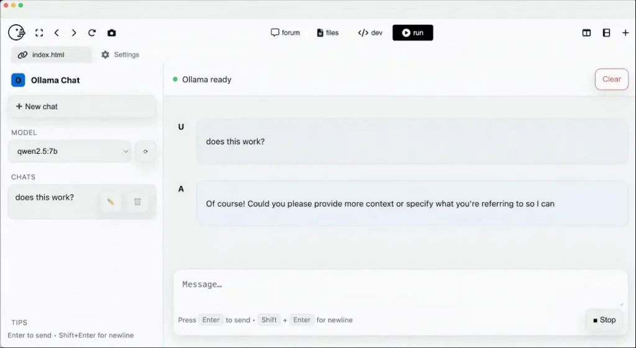636x348 pixels.
Task: Select the index.html tab
Action: (x=51, y=55)
